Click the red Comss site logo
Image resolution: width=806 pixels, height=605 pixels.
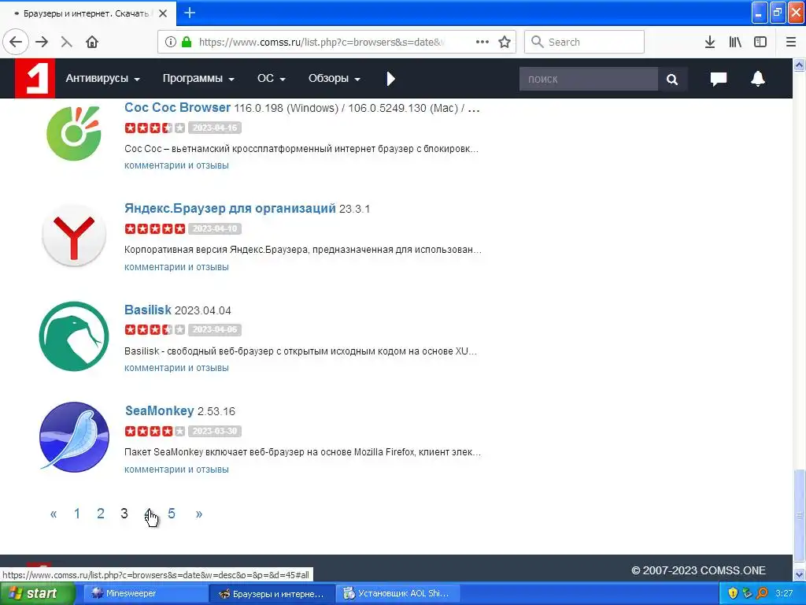tap(35, 78)
